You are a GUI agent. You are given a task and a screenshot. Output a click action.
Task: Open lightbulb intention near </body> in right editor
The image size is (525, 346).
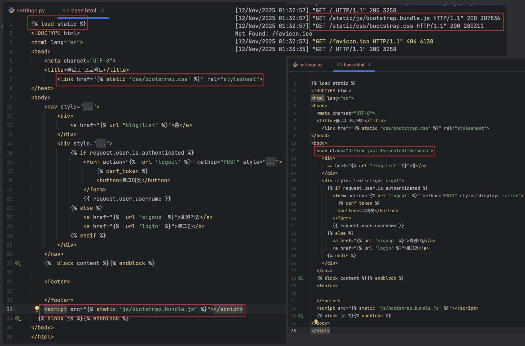[x=316, y=321]
